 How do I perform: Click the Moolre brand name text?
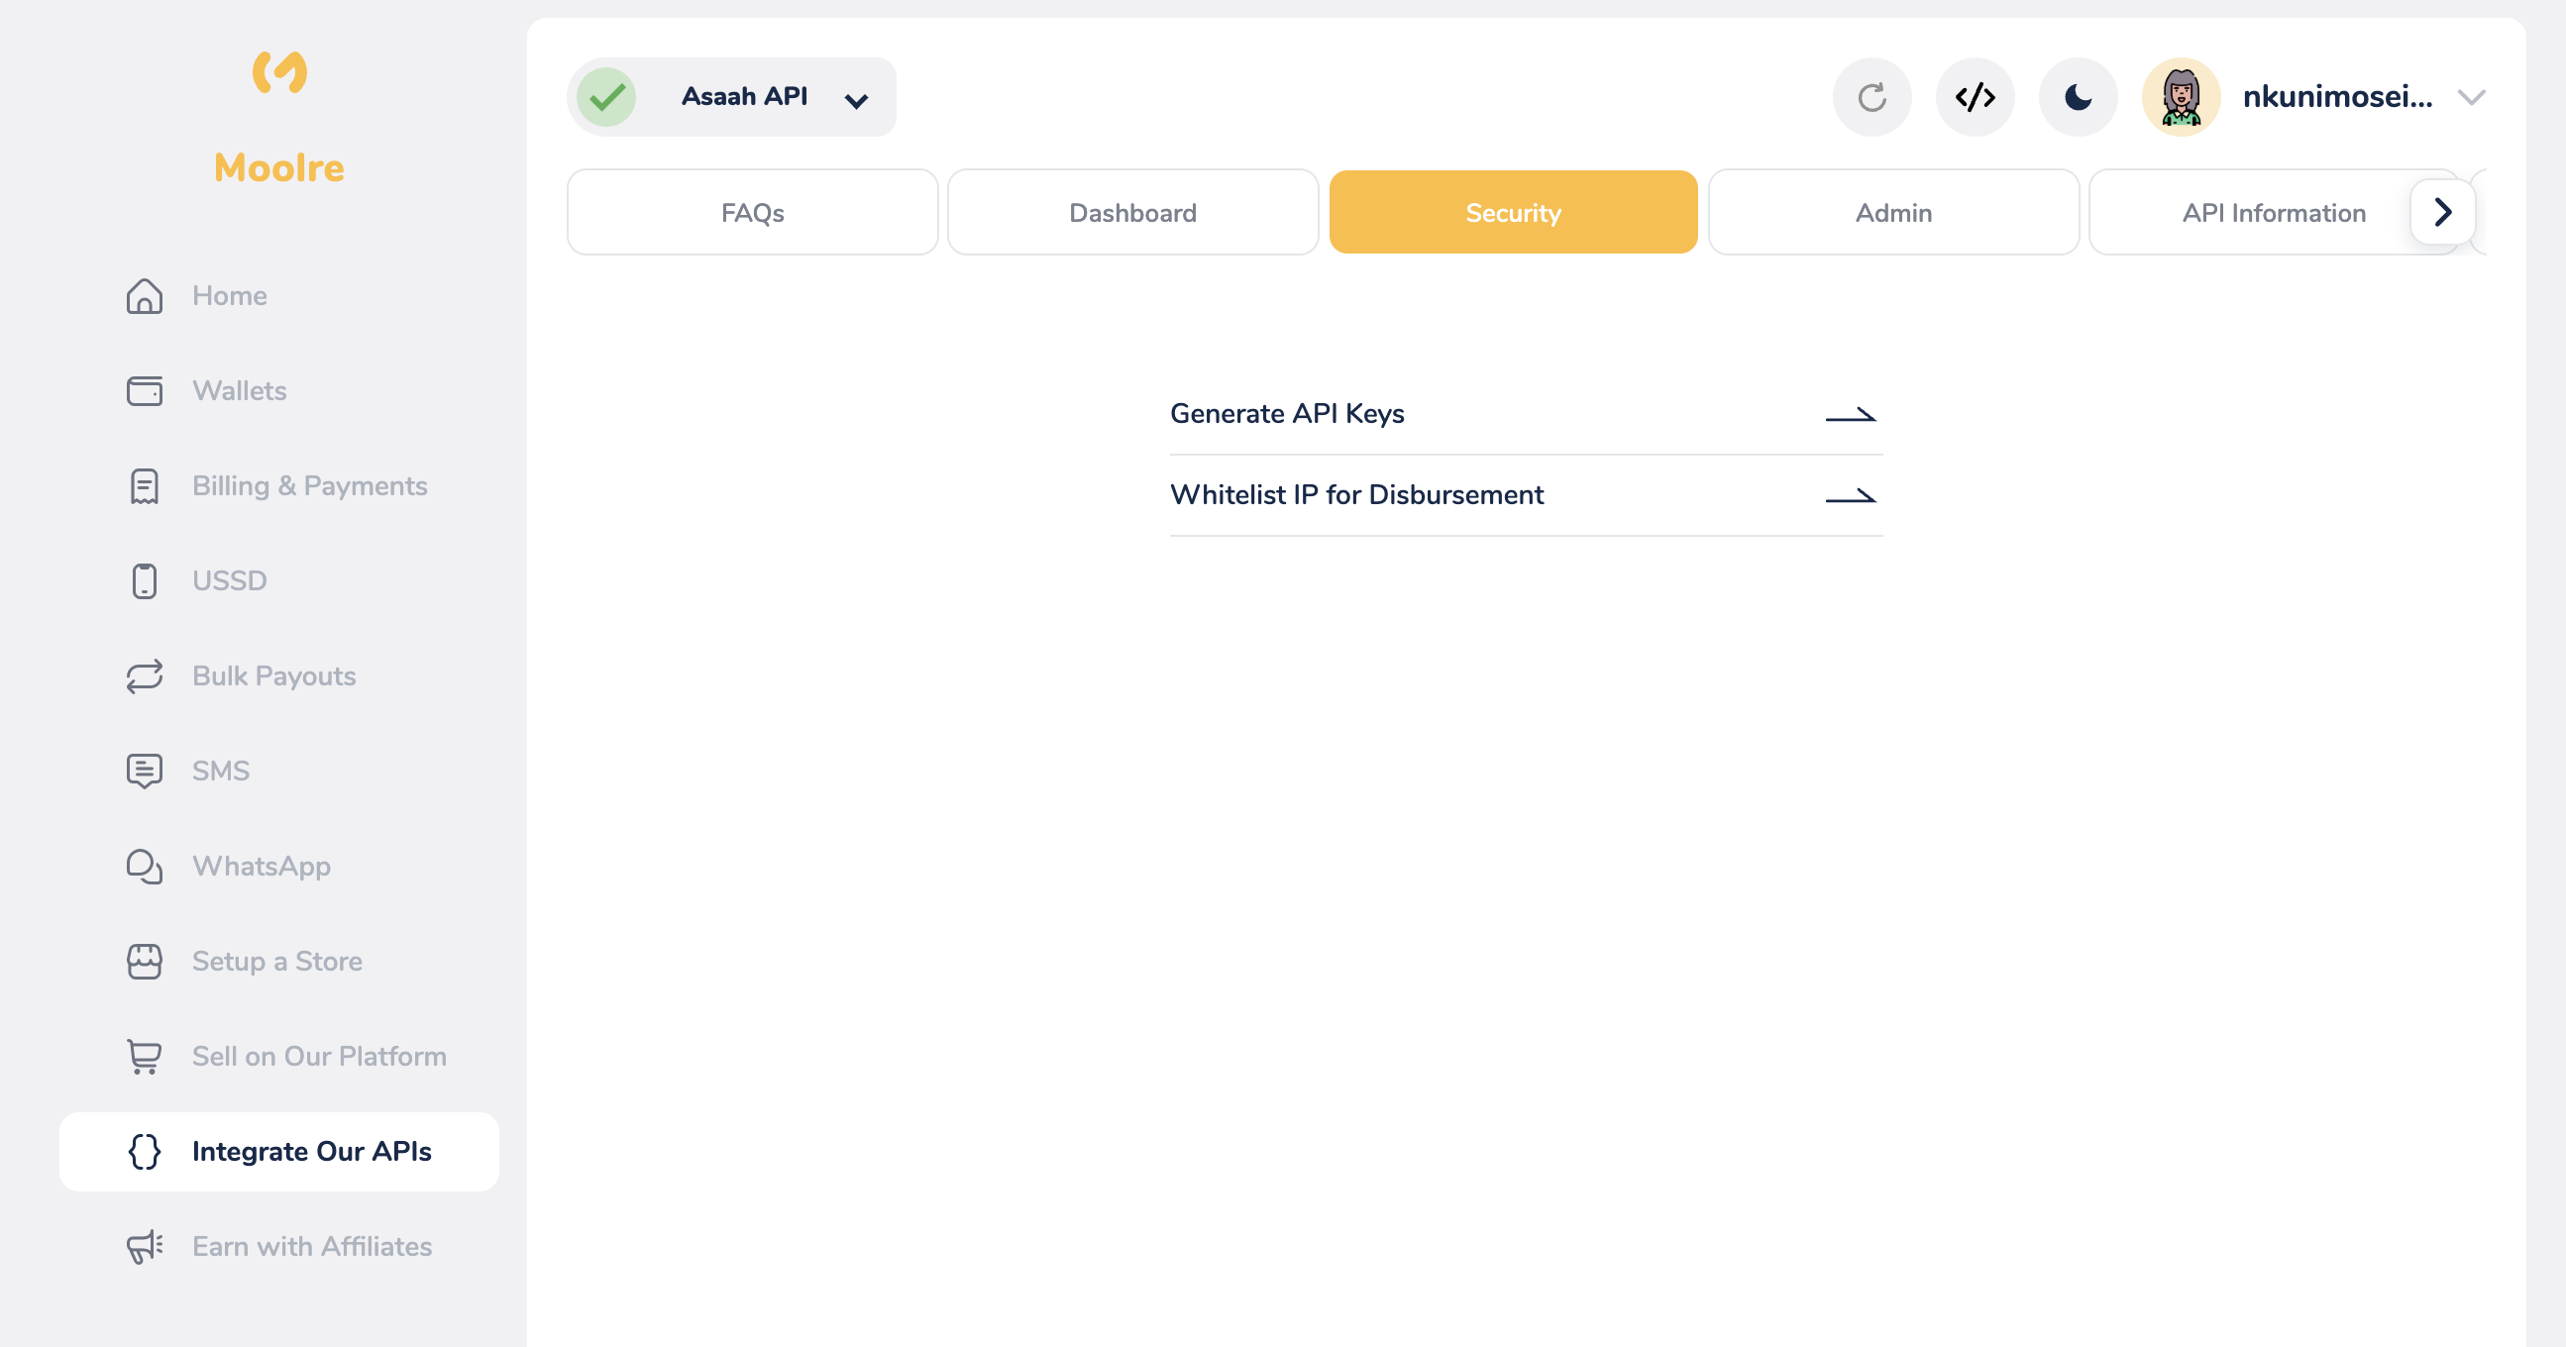280,167
